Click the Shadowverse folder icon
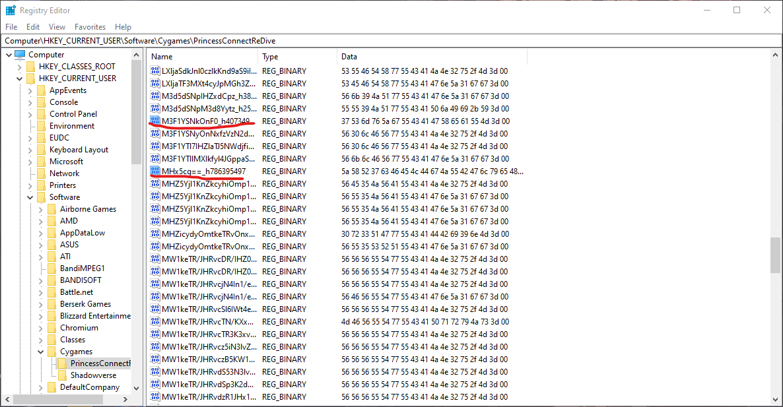 coord(62,375)
